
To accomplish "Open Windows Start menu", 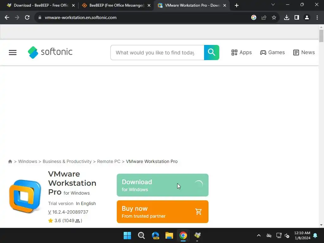I will [127, 235].
